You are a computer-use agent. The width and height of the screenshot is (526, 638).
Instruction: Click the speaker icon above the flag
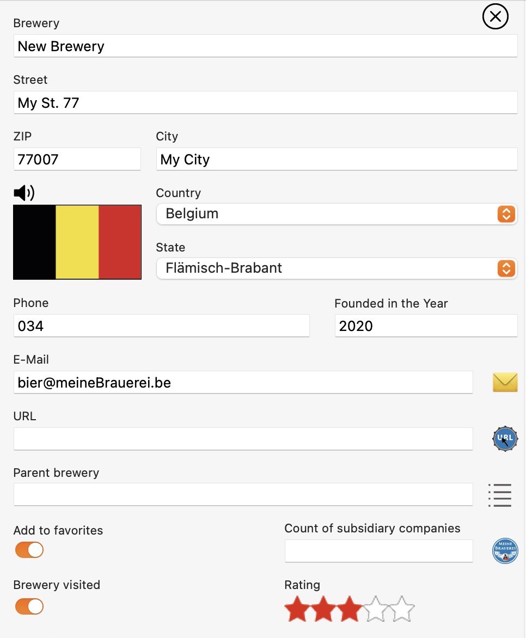24,193
